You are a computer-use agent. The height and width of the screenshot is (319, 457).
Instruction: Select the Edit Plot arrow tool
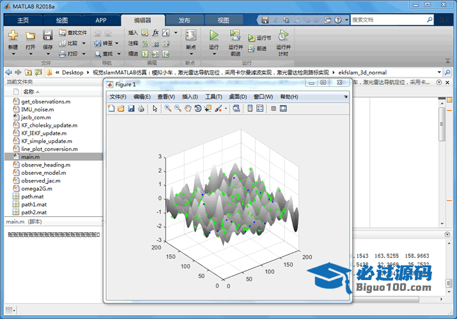coord(155,108)
